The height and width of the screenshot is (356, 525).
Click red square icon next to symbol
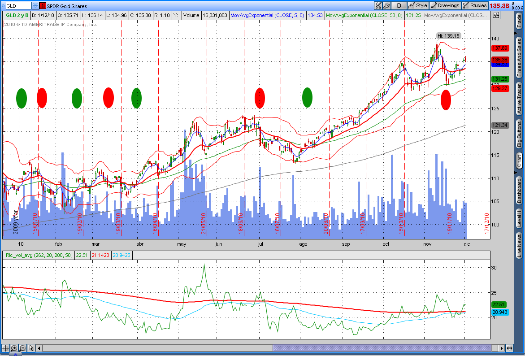click(43, 6)
